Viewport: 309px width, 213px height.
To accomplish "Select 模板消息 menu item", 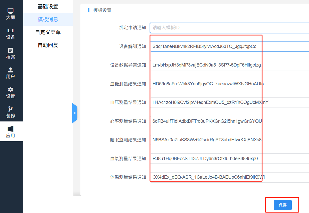I will point(48,19).
